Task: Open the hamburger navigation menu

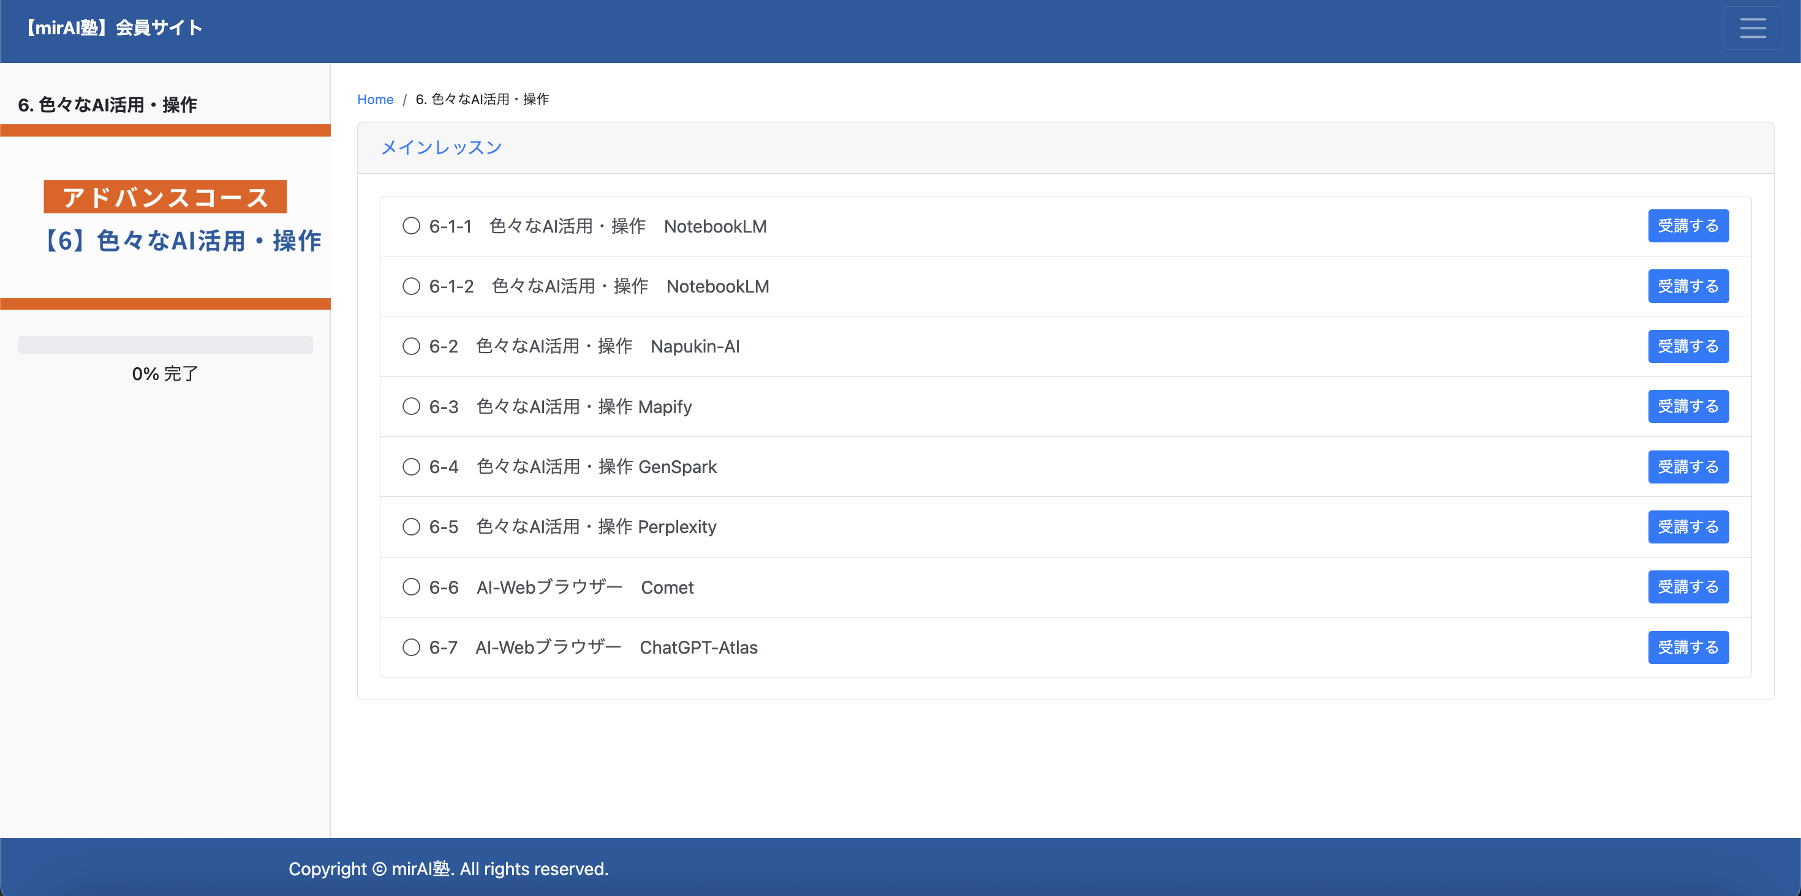Action: pyautogui.click(x=1753, y=28)
